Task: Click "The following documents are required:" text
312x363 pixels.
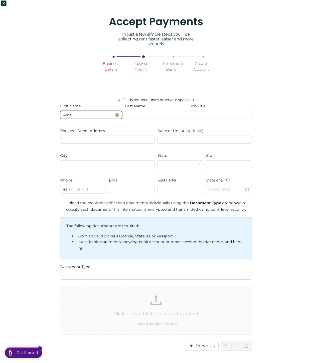Action: pos(103,226)
